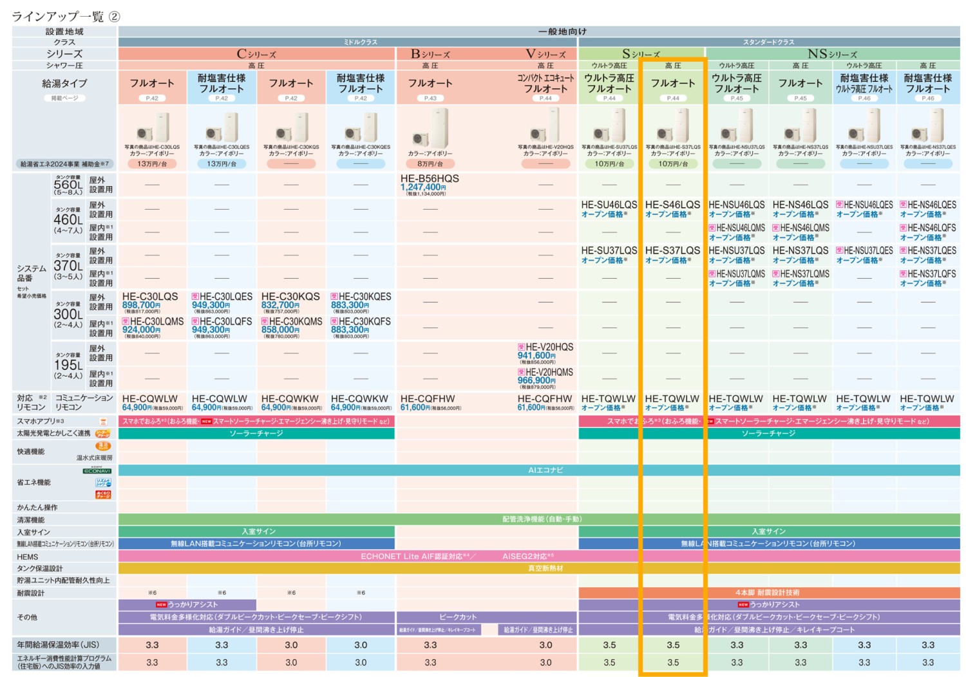Open the HE-NS37LQS product photo
Image resolution: width=966 pixels, height=677 pixels.
[800, 125]
